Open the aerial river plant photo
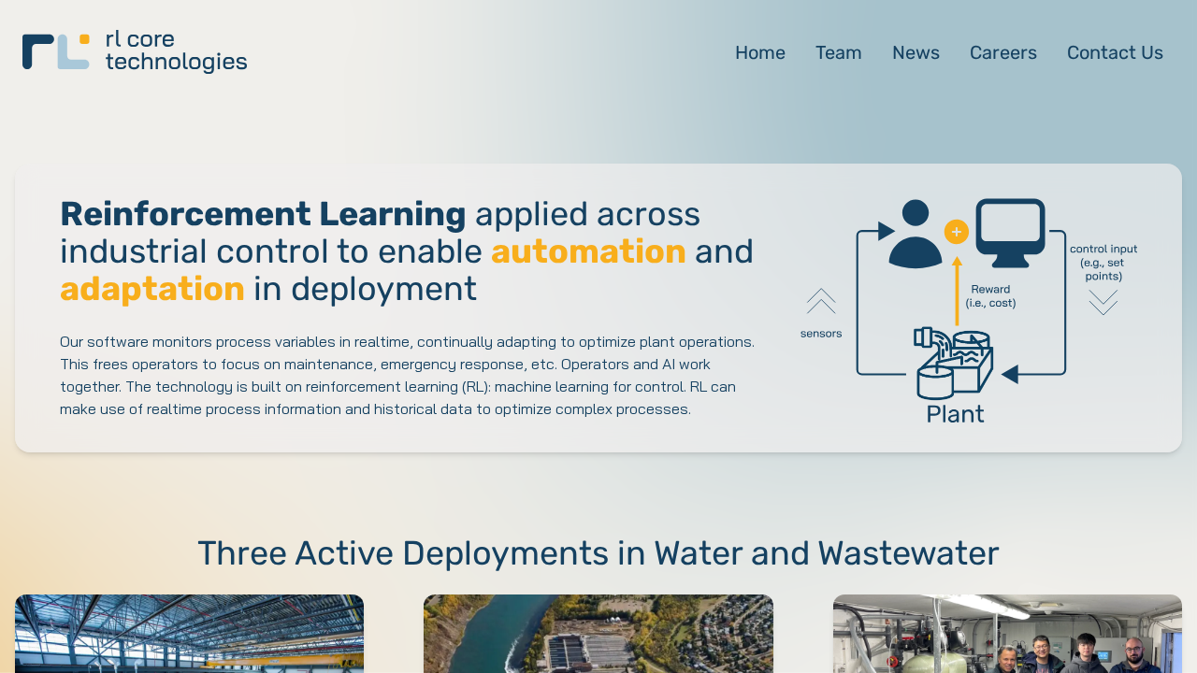The image size is (1197, 673). tap(598, 634)
